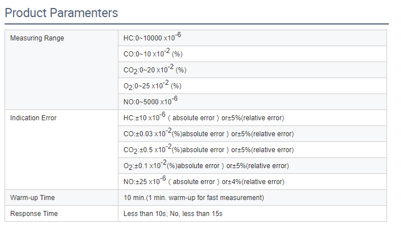Click the Warm-up Time label
The image size is (411, 228).
coord(32,198)
